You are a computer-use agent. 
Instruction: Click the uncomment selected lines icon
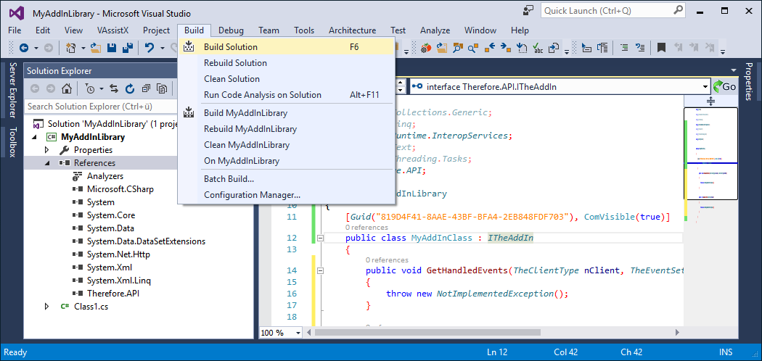tap(641, 48)
